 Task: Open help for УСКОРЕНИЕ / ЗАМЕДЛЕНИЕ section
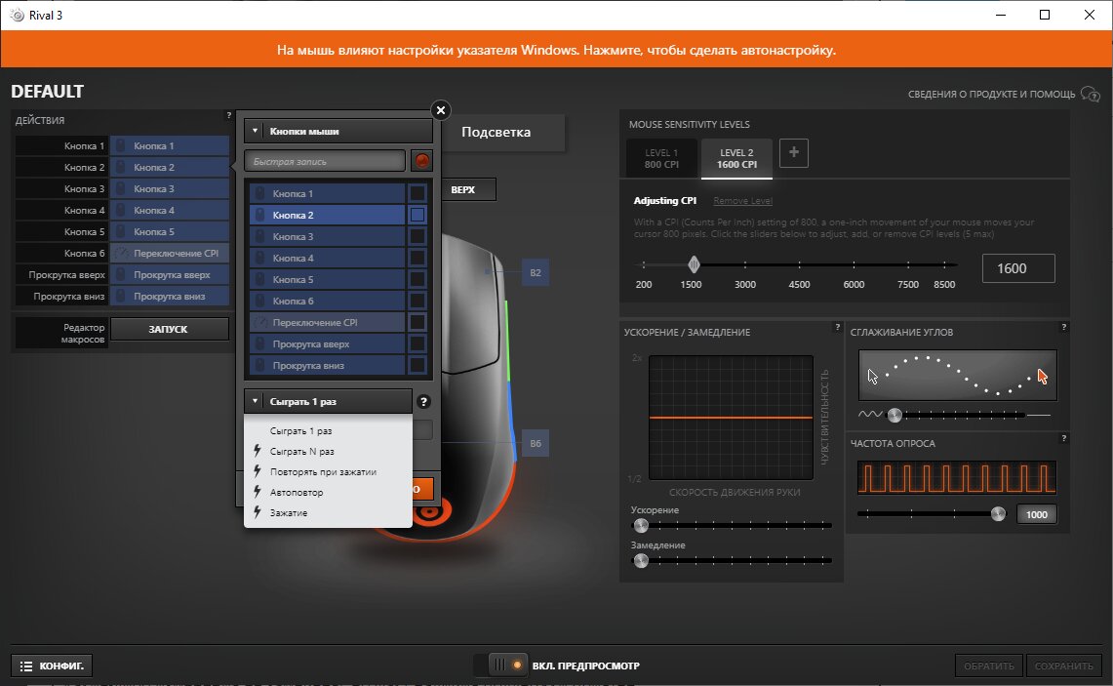pyautogui.click(x=838, y=327)
